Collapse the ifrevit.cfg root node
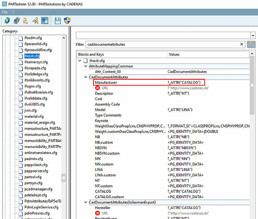The width and height of the screenshot is (258, 219). pyautogui.click(x=80, y=61)
